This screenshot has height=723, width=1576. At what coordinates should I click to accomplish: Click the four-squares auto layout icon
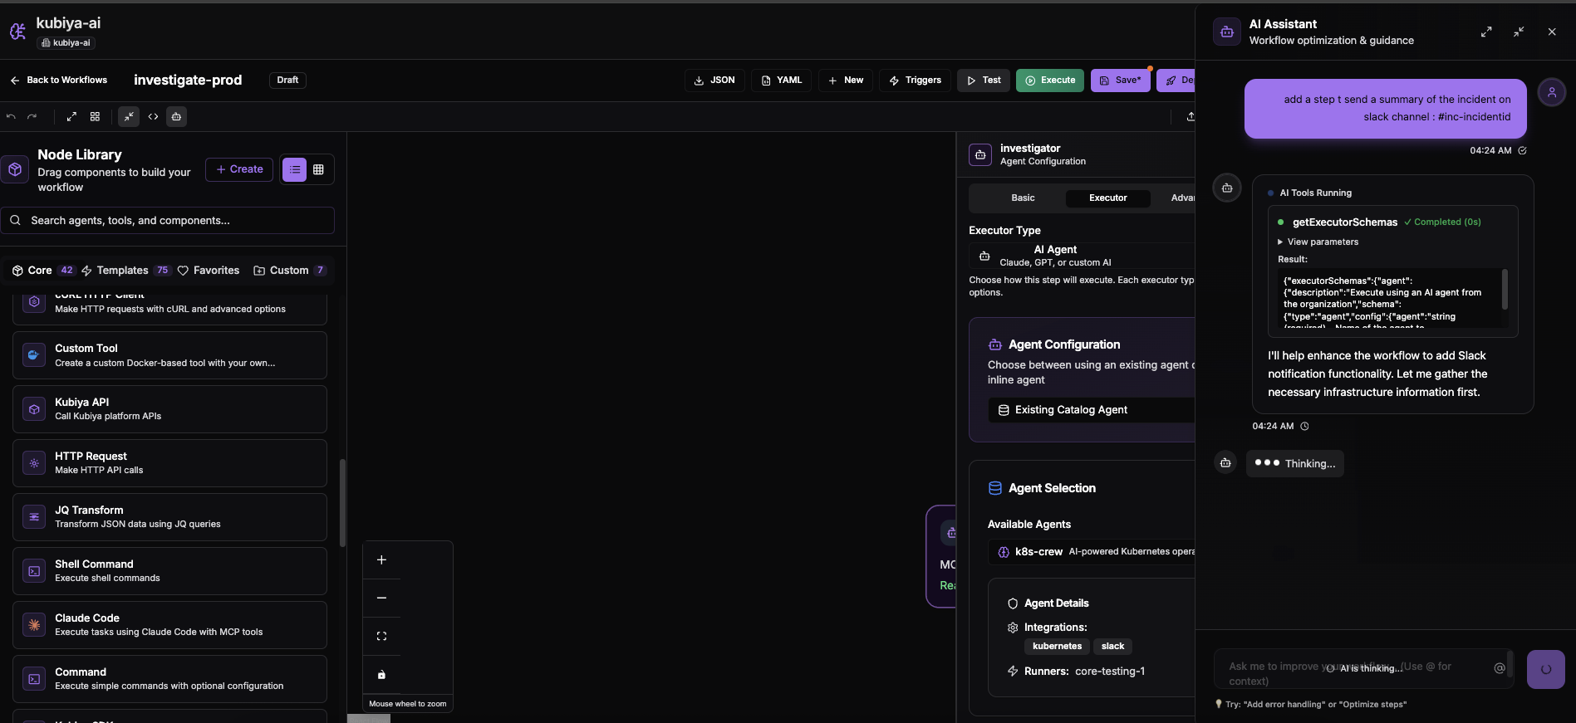pos(95,117)
